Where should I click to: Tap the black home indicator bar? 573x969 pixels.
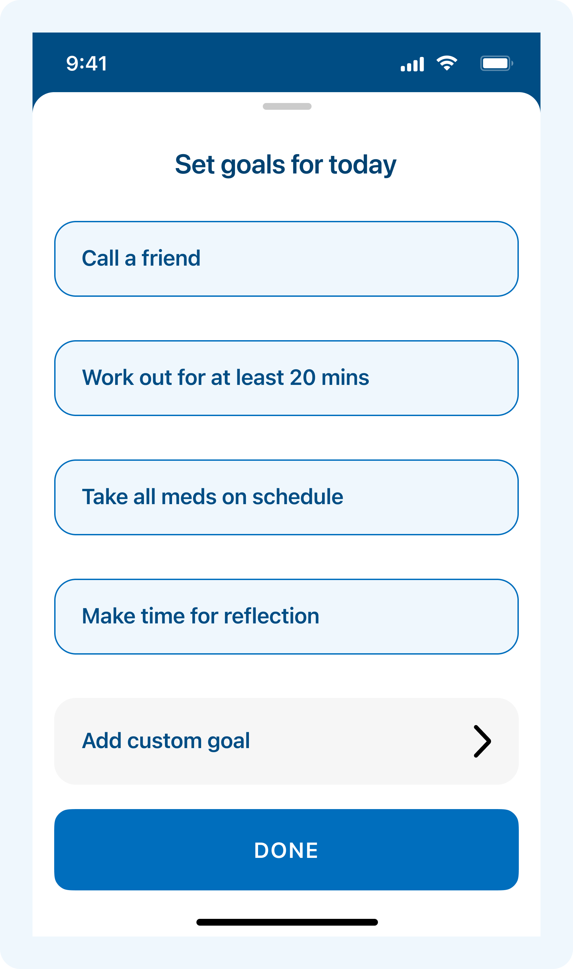(x=287, y=922)
